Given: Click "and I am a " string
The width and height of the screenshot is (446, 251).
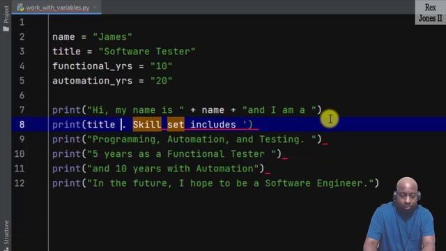Looking at the screenshot, I should pyautogui.click(x=279, y=110).
